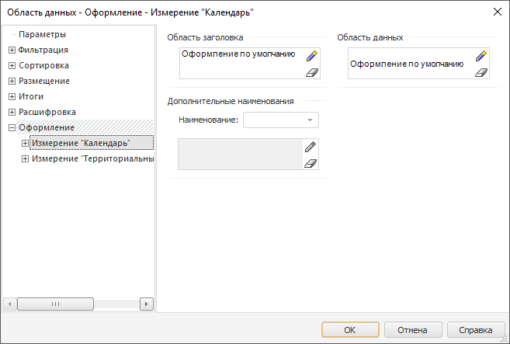The image size is (510, 344).
Task: Clear data area formatting with eraser icon
Action: tap(481, 72)
